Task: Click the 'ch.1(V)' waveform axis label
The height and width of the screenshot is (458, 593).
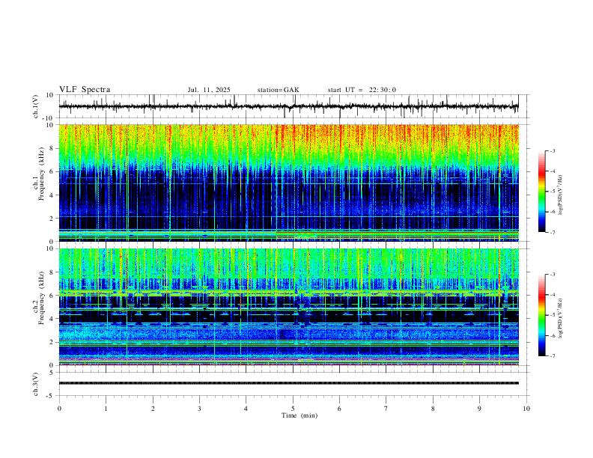Action: [x=36, y=106]
